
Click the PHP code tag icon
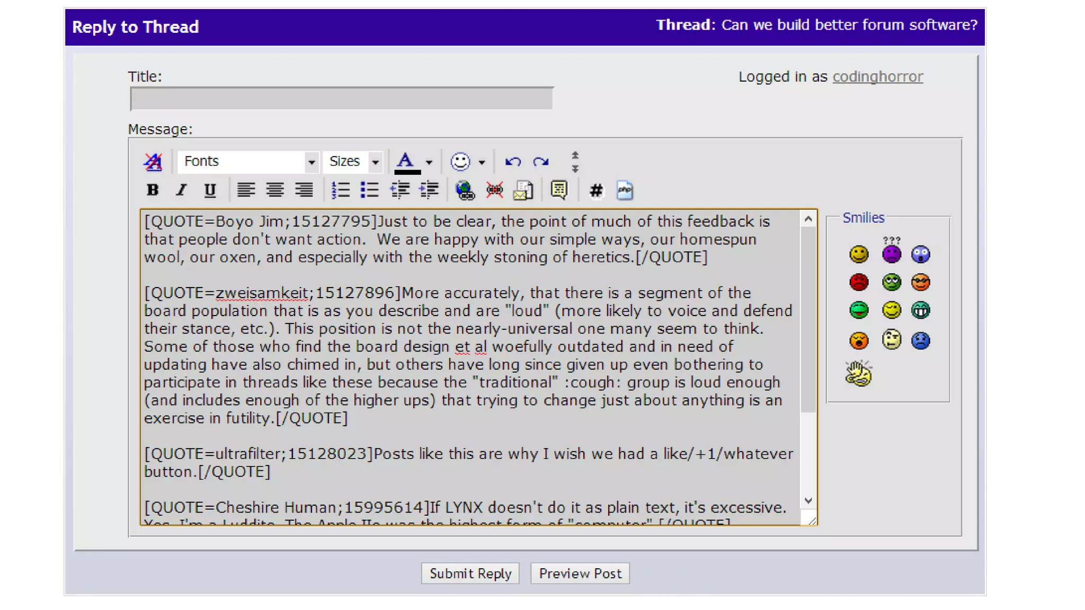click(x=625, y=190)
